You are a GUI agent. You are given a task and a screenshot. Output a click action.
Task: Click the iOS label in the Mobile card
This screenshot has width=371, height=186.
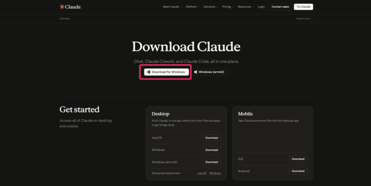pyautogui.click(x=241, y=159)
